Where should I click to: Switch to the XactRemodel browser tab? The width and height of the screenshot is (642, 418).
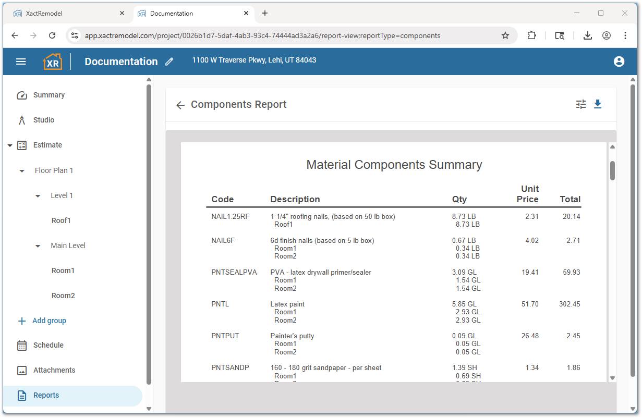point(68,13)
